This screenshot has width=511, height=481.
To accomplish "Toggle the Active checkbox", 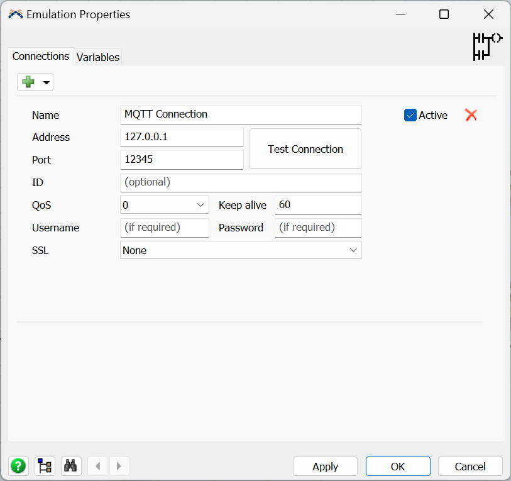I will [410, 115].
